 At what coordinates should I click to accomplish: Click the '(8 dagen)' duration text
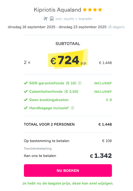(x=116, y=27)
